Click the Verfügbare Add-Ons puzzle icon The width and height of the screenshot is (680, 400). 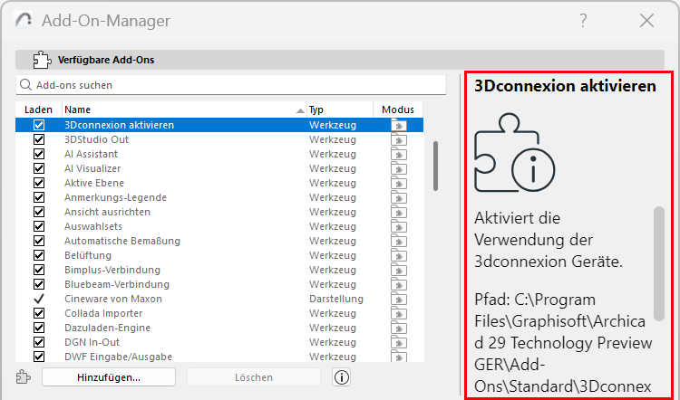point(42,60)
